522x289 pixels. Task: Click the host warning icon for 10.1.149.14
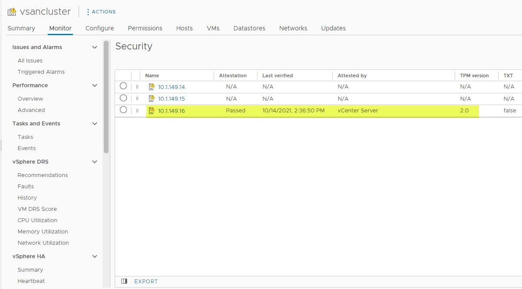[x=152, y=87]
